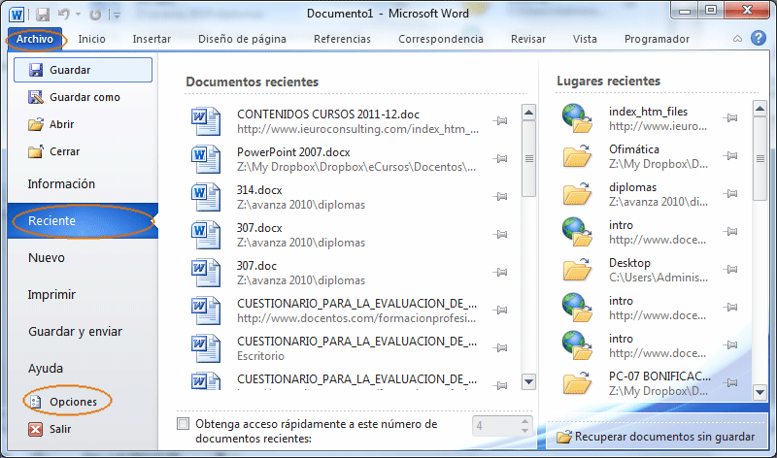The height and width of the screenshot is (458, 777).
Task: Click Salir to exit Word
Action: [83, 429]
